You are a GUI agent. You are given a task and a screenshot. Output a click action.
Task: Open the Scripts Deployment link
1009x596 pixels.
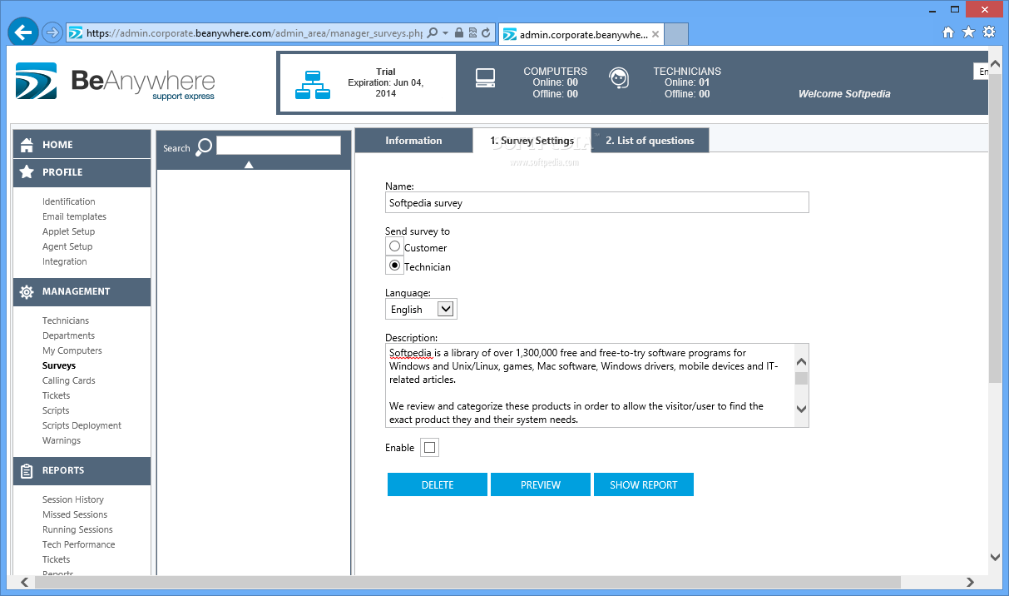point(82,425)
